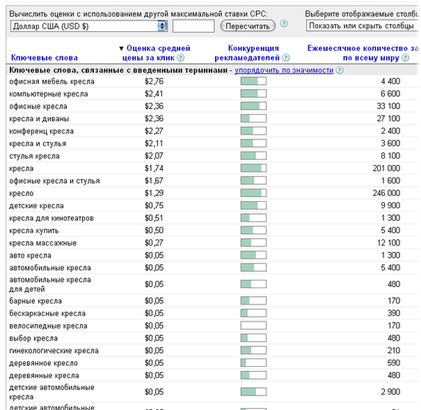The width and height of the screenshot is (421, 410).
Task: Click price $2,41 cell
Action: (154, 93)
